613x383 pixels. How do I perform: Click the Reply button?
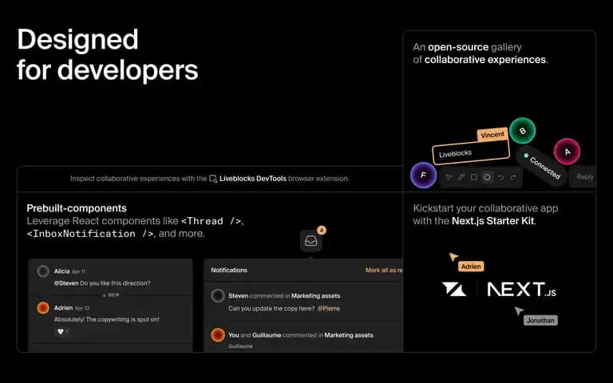[x=583, y=177]
